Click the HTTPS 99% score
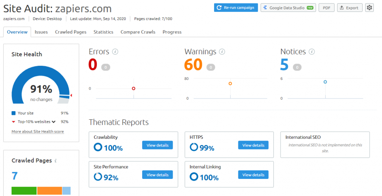This screenshot has height=196, width=382. pyautogui.click(x=207, y=148)
